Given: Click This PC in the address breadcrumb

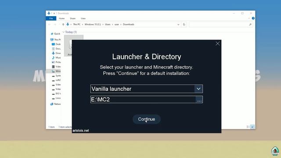Looking at the screenshot, I should (x=76, y=25).
